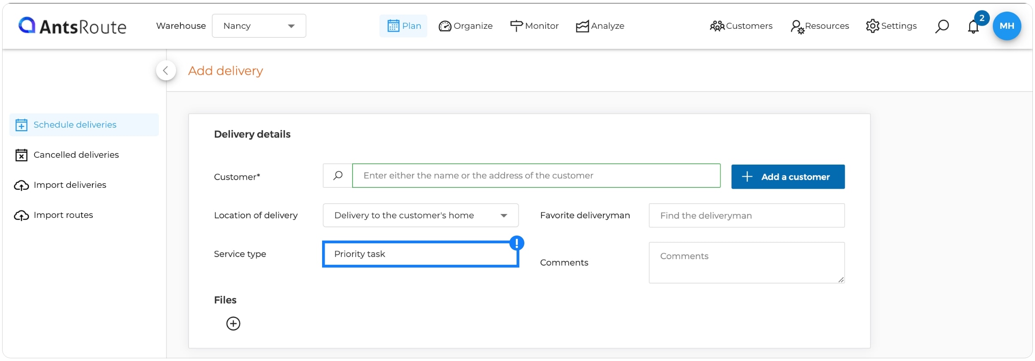Open the Settings menu
The image size is (1035, 361).
[x=891, y=26]
